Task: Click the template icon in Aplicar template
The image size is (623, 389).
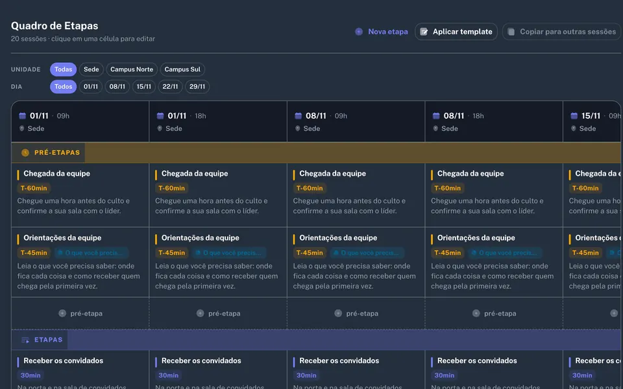Action: pyautogui.click(x=424, y=32)
